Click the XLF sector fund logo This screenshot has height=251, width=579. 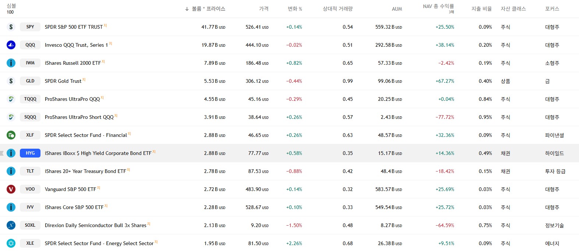[11, 135]
